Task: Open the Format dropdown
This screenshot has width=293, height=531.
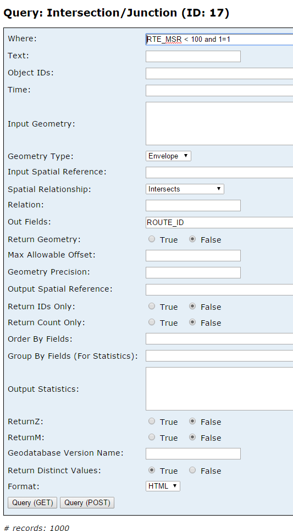Action: pyautogui.click(x=163, y=486)
